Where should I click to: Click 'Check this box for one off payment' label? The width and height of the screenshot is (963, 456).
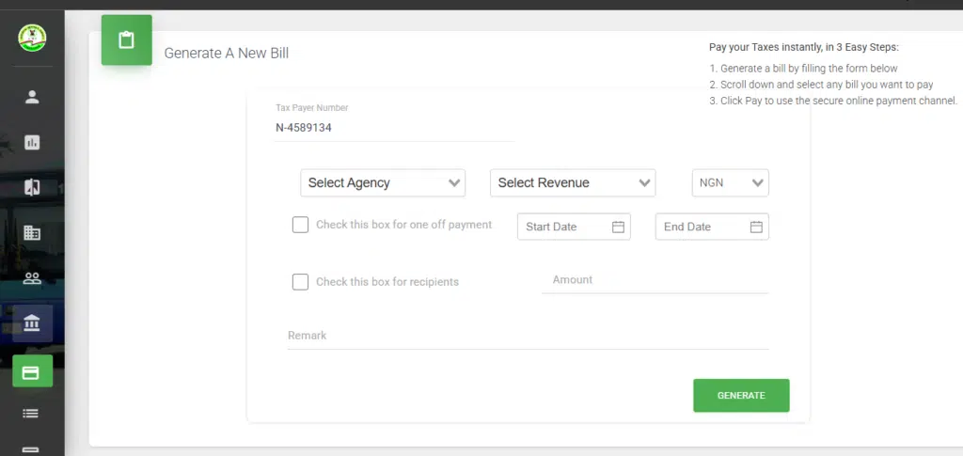(x=404, y=225)
